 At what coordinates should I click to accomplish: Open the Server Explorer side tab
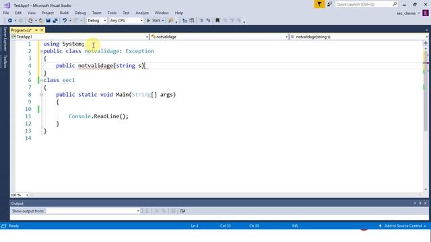5,39
